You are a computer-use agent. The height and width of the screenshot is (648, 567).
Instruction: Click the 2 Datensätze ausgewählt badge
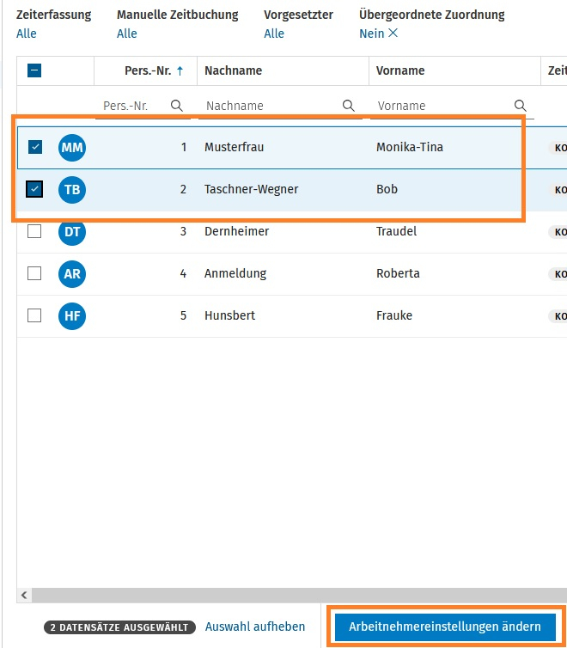(x=119, y=627)
